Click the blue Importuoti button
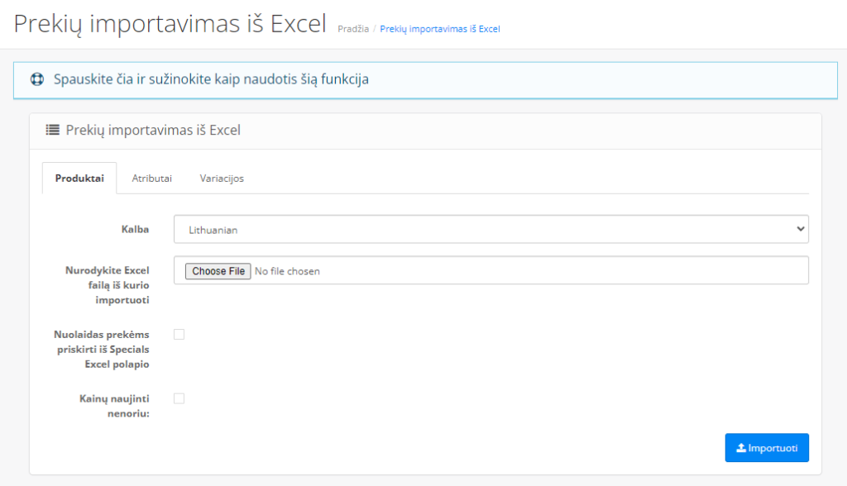The height and width of the screenshot is (486, 847). (x=767, y=448)
